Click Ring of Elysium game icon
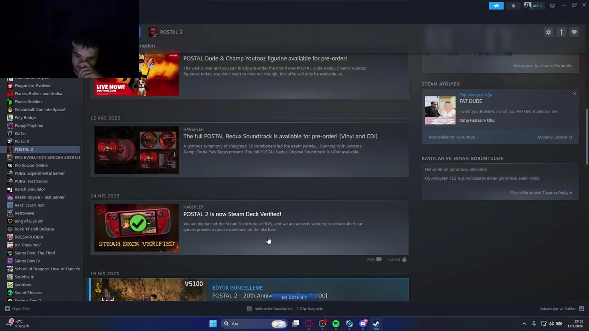Image resolution: width=589 pixels, height=331 pixels. tap(10, 221)
